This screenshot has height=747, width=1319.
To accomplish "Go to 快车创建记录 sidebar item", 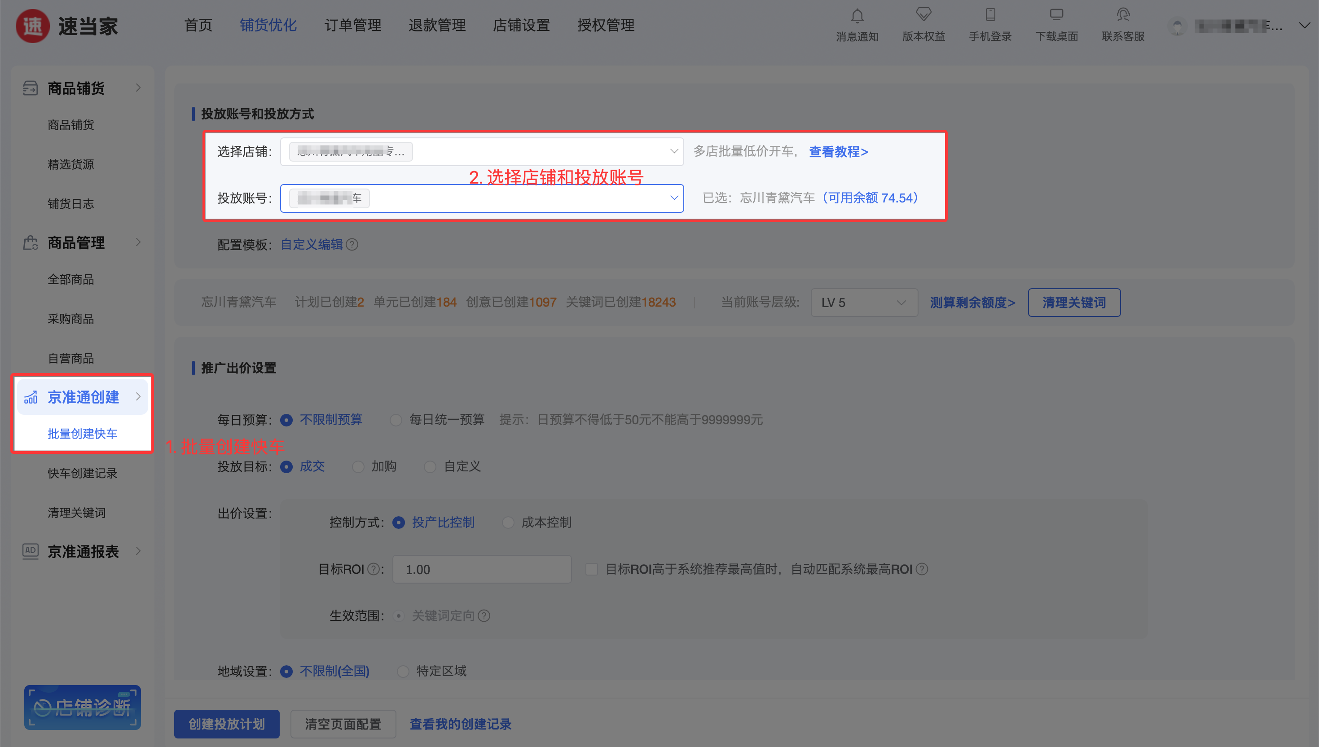I will (82, 473).
